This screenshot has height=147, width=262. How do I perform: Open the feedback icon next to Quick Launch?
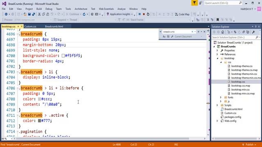click(x=201, y=3)
